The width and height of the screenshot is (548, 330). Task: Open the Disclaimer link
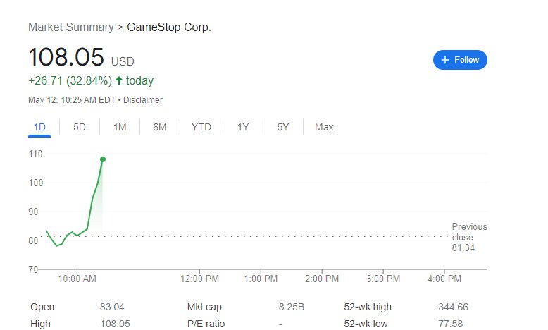point(142,100)
